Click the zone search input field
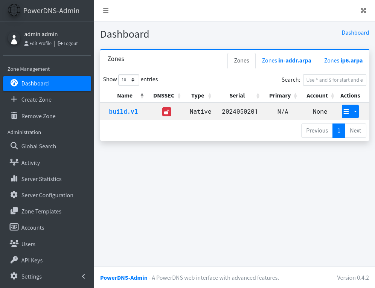Image resolution: width=375 pixels, height=288 pixels. tap(334, 80)
